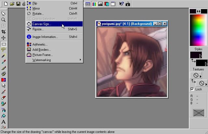
Task: Save the image with floppy disk icon
Action: pos(18,4)
